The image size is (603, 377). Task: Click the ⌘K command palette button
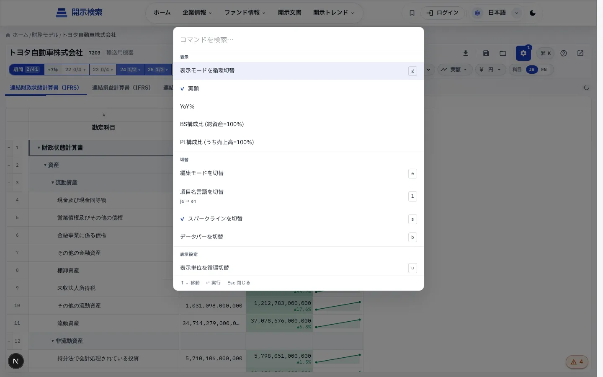[546, 53]
